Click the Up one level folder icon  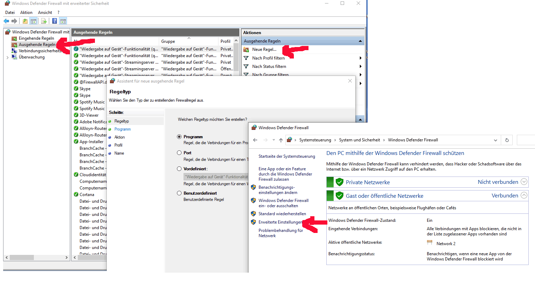tap(25, 21)
